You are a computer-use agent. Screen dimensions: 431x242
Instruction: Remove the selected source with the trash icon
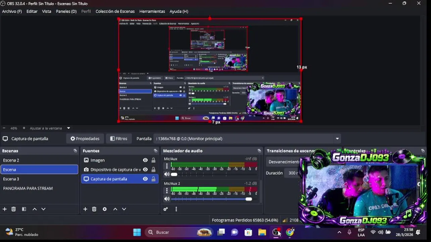[x=94, y=209]
